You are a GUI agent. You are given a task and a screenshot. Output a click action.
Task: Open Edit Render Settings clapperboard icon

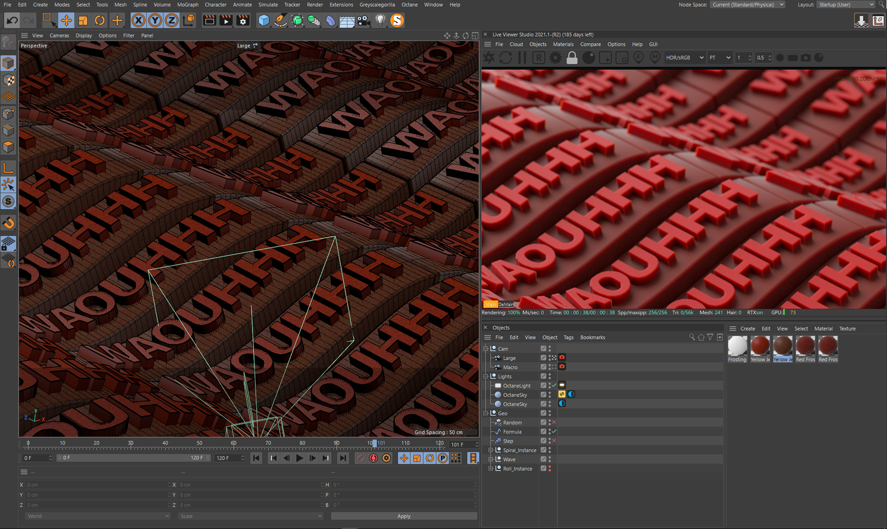[243, 20]
